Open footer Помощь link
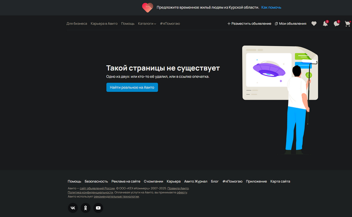 [74, 181]
